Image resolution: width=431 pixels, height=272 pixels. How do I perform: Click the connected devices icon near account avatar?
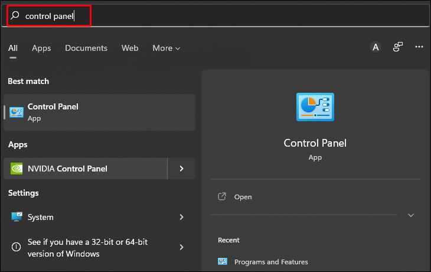(398, 47)
